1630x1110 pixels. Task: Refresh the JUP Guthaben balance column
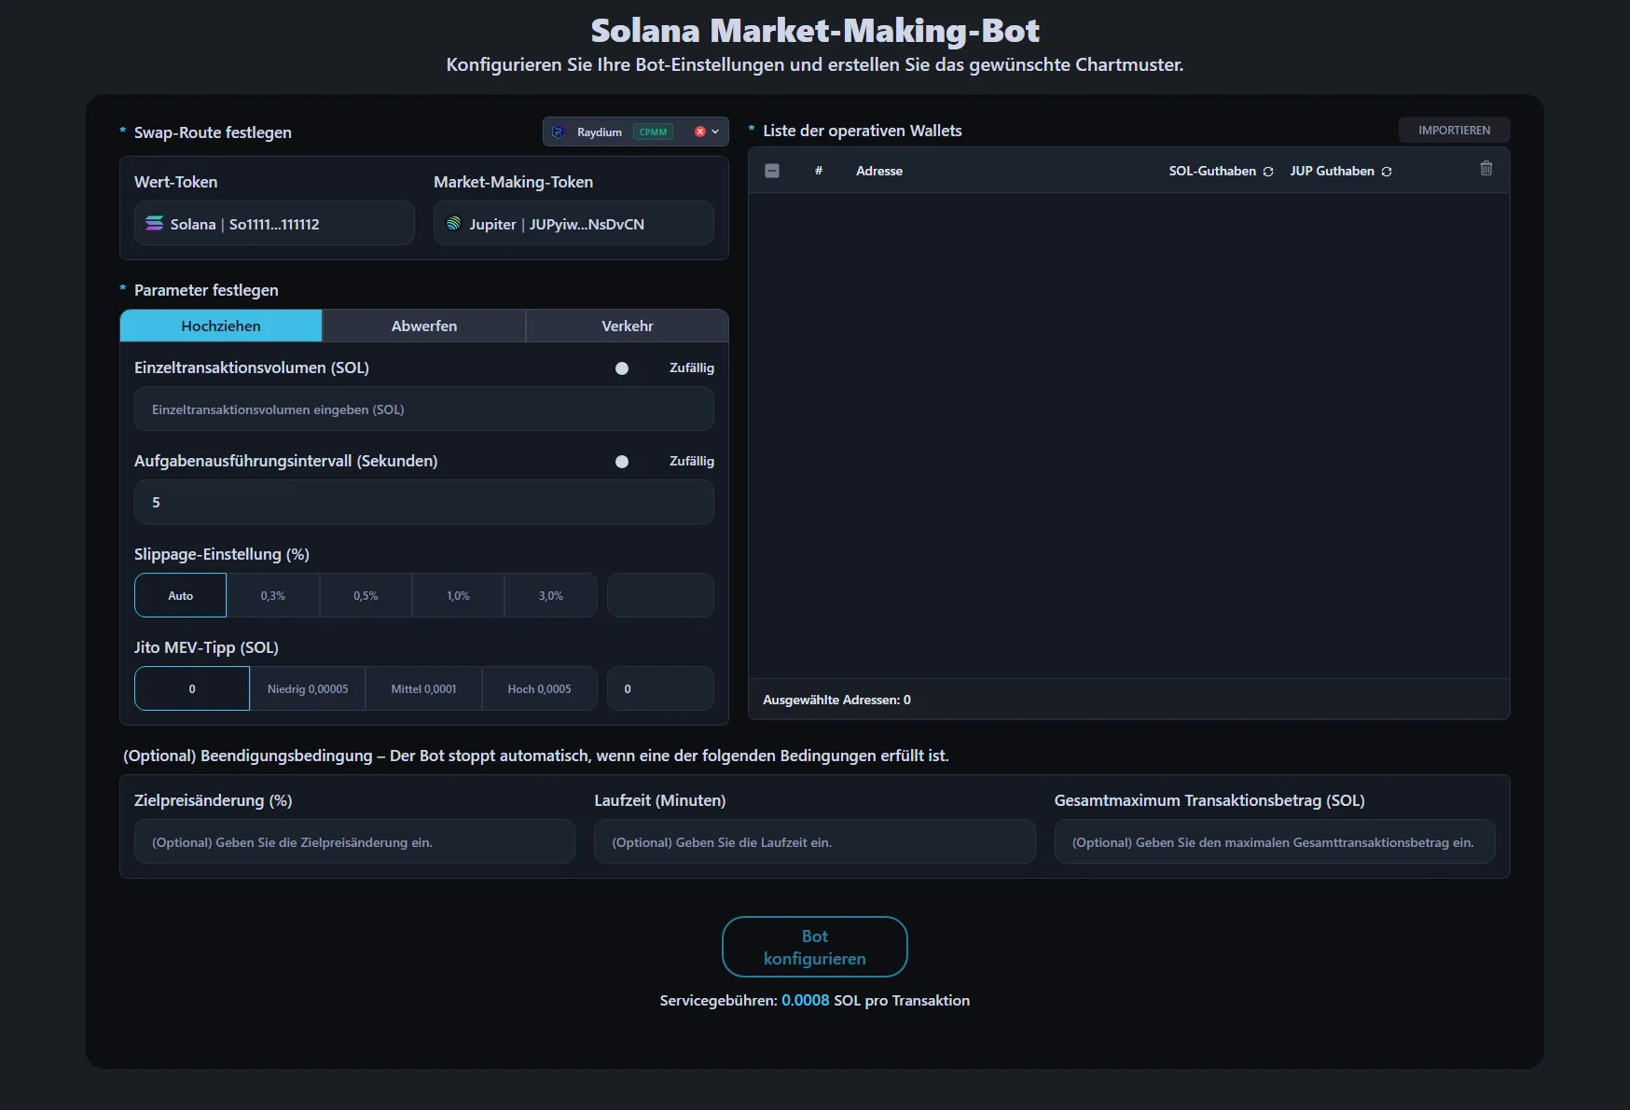(x=1387, y=172)
